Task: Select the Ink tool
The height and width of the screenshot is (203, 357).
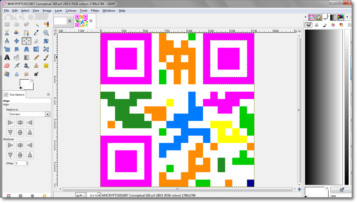Action: [x=26, y=66]
